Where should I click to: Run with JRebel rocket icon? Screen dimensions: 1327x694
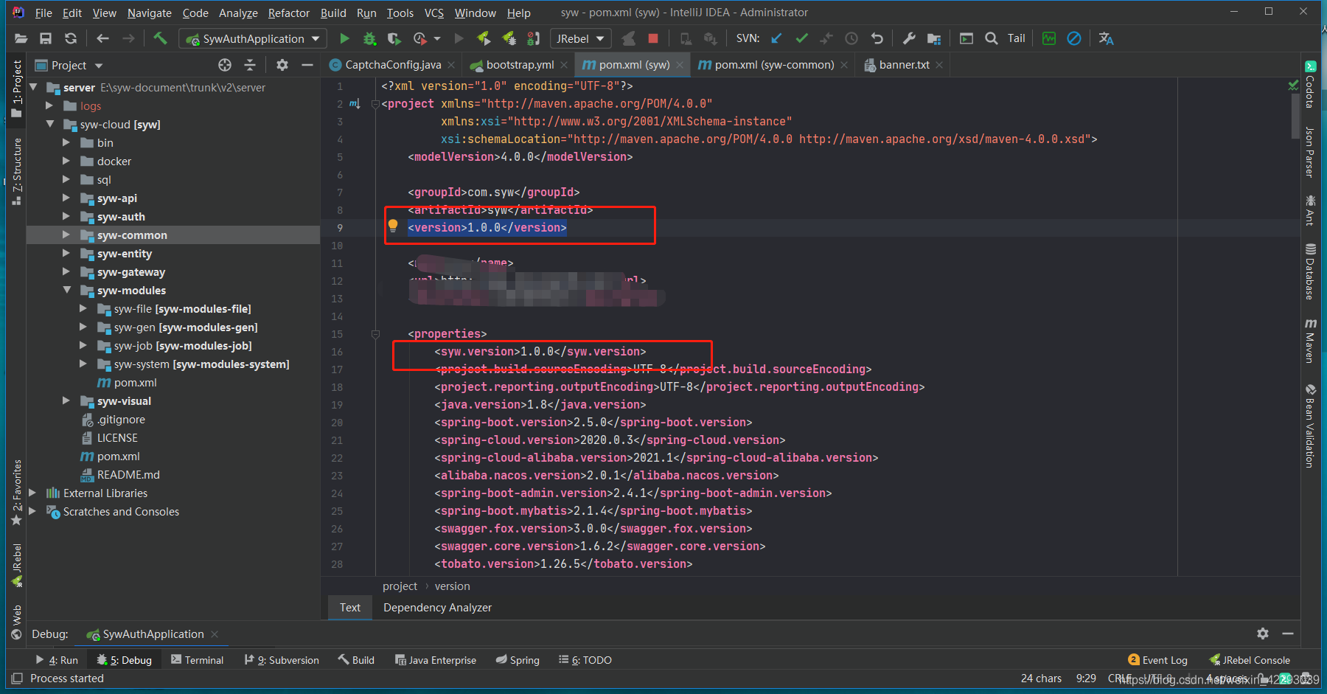tap(484, 38)
